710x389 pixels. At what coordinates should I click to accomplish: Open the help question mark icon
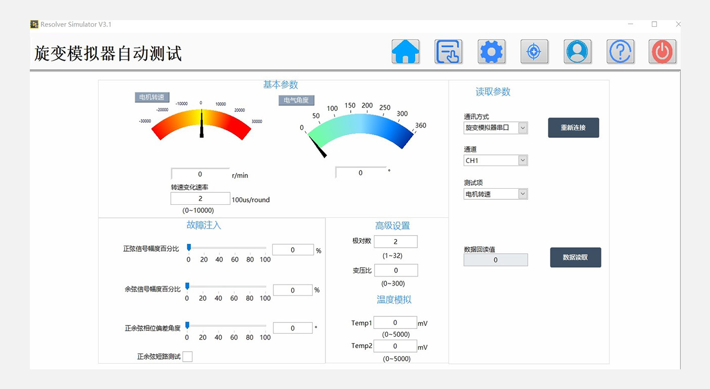[620, 51]
